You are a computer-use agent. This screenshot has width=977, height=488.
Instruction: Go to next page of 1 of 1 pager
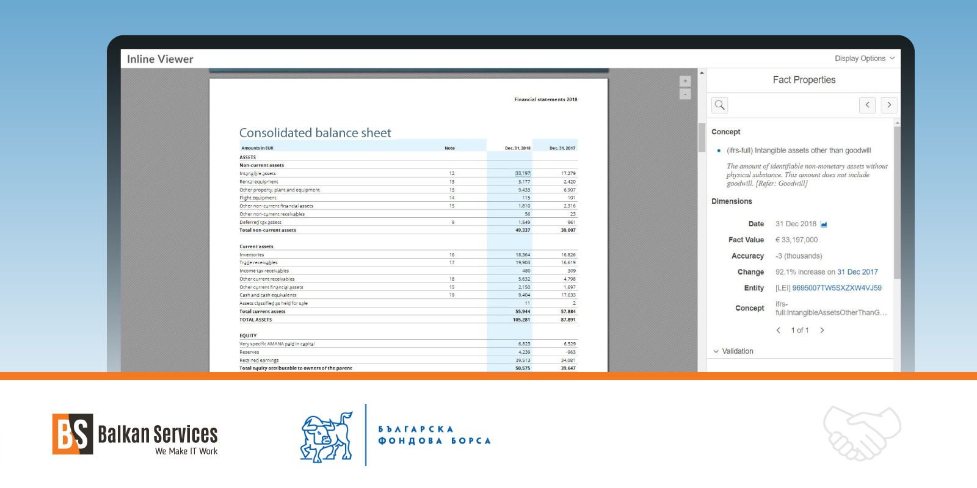(x=822, y=330)
